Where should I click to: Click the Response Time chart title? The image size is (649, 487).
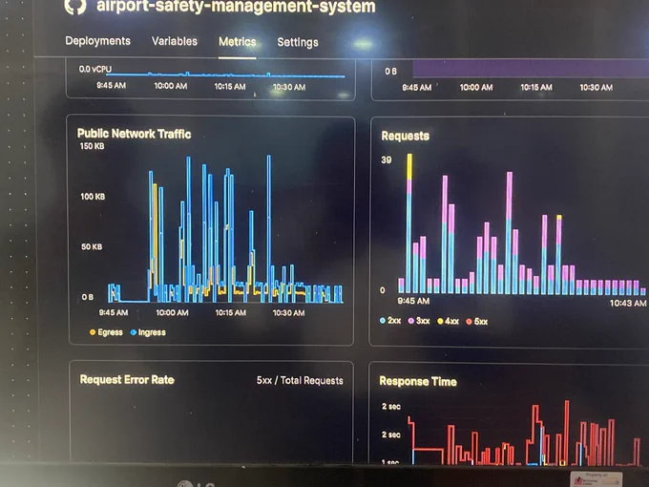[x=418, y=381]
